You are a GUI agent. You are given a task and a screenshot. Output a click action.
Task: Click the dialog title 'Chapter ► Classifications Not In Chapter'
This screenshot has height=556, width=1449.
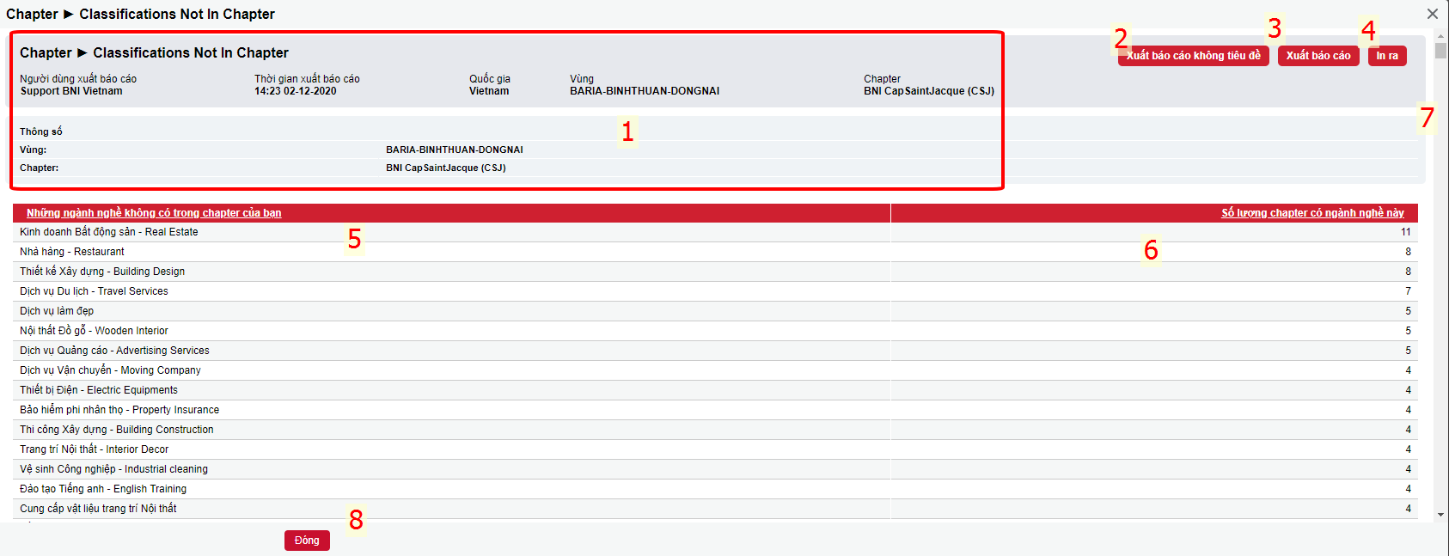coord(140,15)
